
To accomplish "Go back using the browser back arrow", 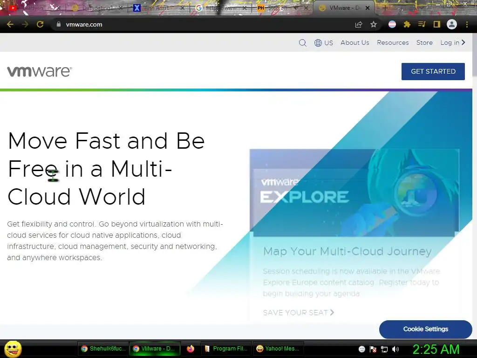I will point(10,24).
